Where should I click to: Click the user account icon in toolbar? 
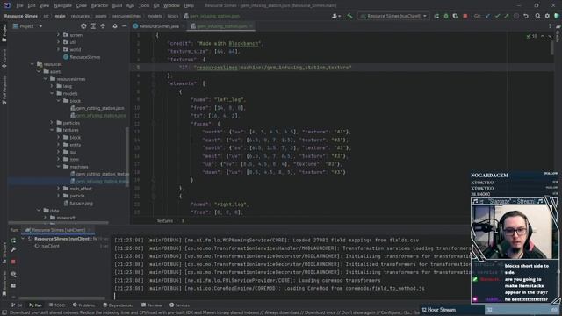pyautogui.click(x=335, y=16)
